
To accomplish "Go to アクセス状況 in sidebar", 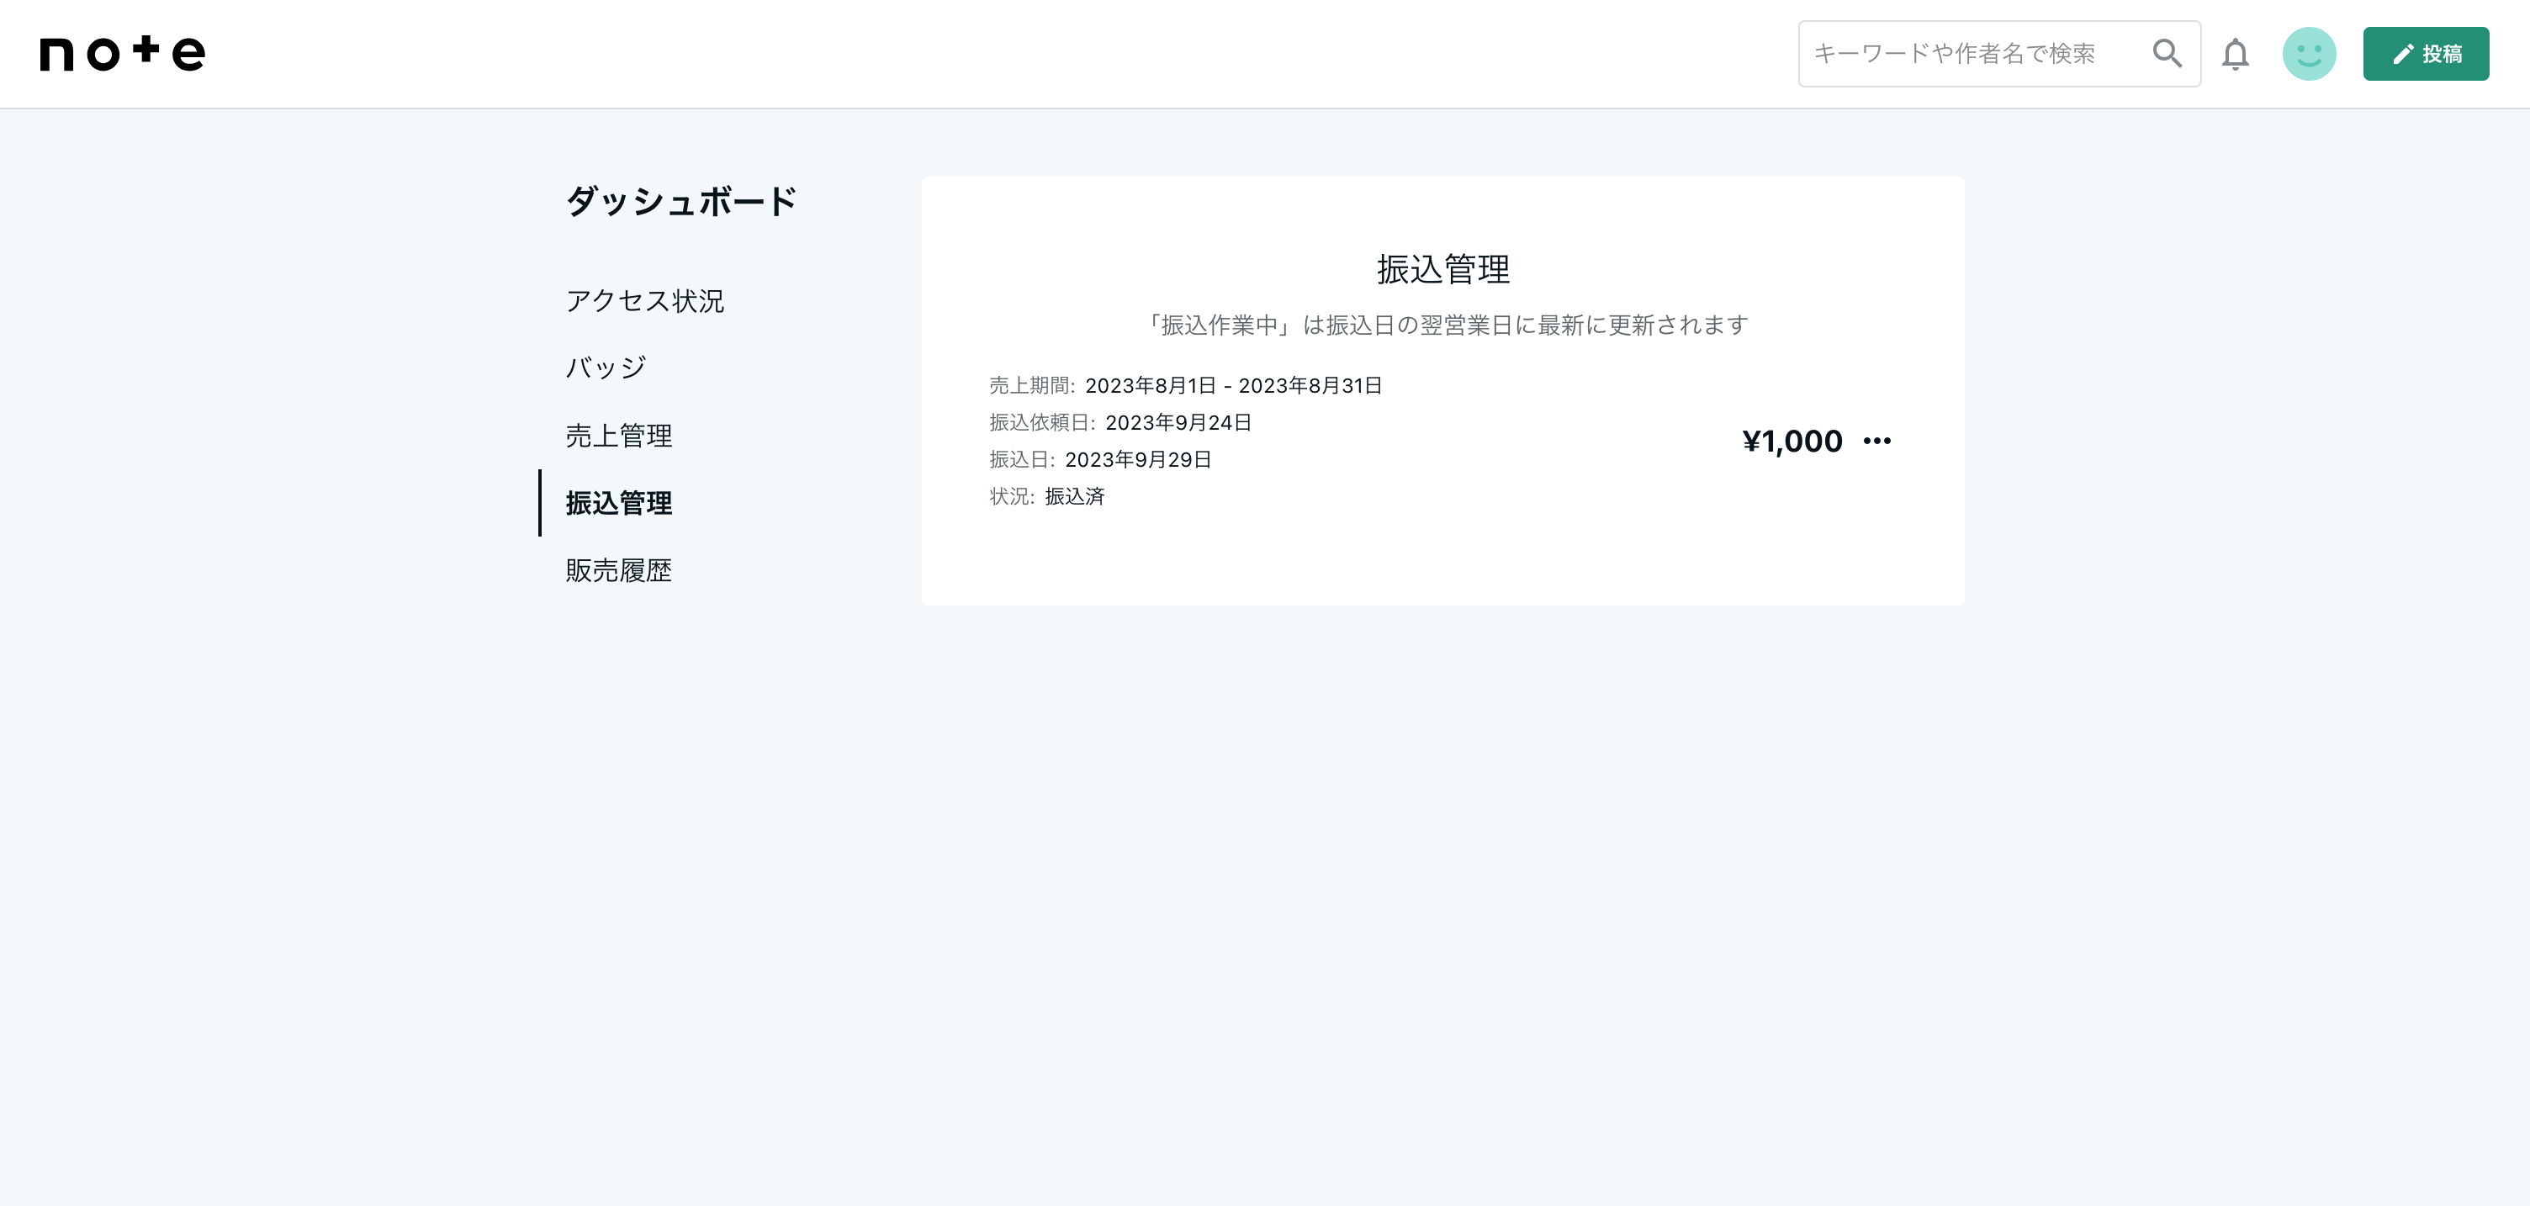I will pos(645,300).
